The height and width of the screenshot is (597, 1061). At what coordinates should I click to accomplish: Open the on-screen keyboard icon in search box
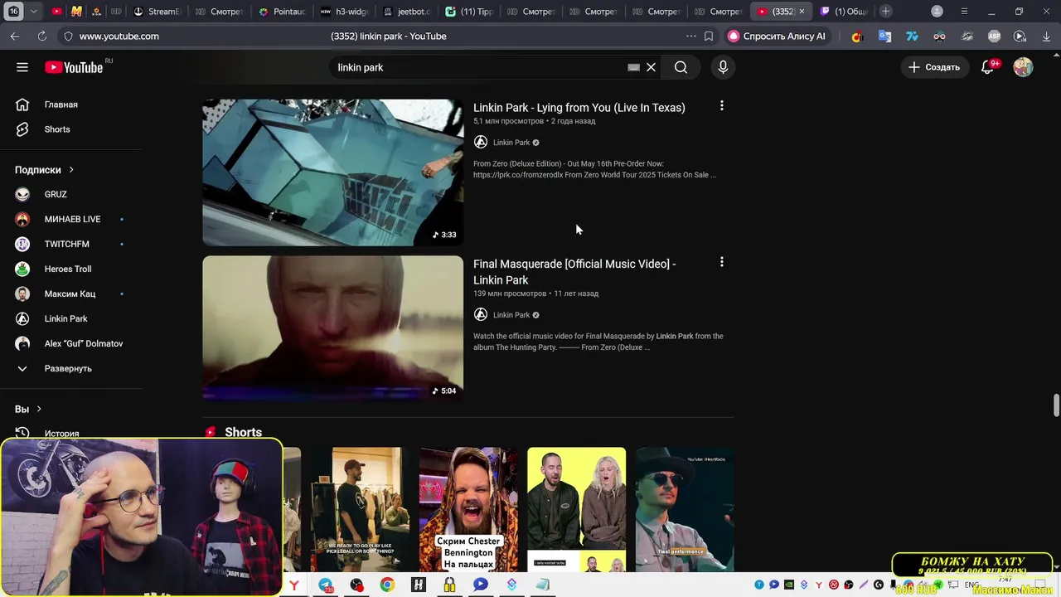pyautogui.click(x=633, y=67)
